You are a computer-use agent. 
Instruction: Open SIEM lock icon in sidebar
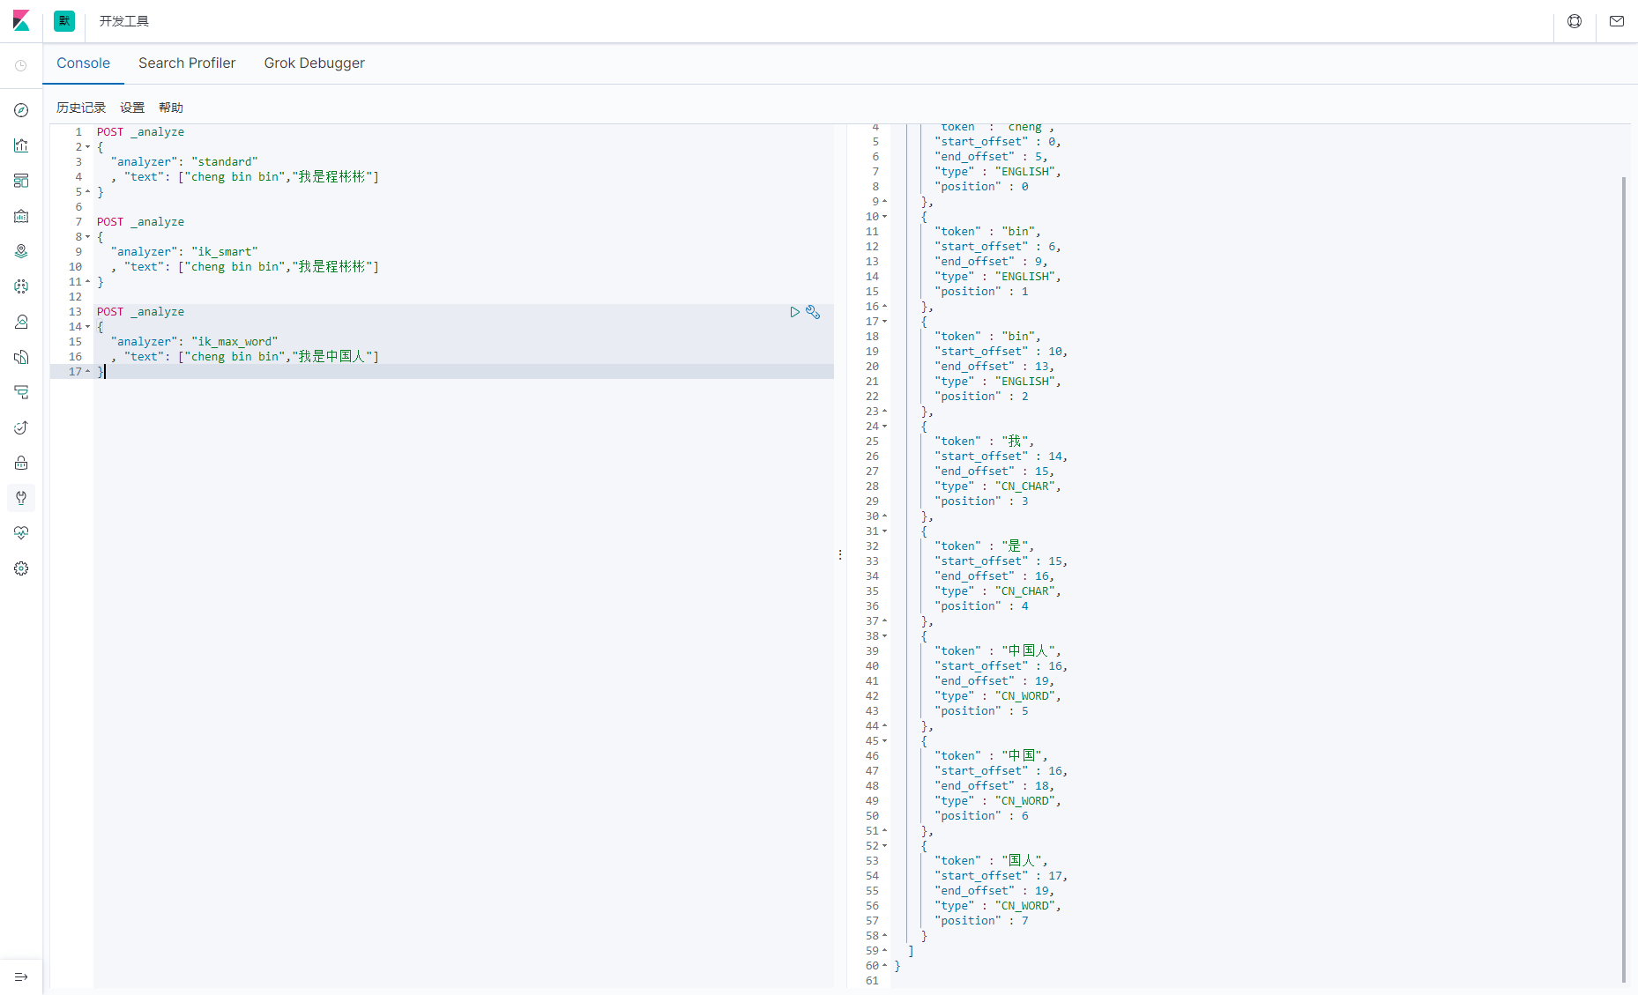point(21,463)
